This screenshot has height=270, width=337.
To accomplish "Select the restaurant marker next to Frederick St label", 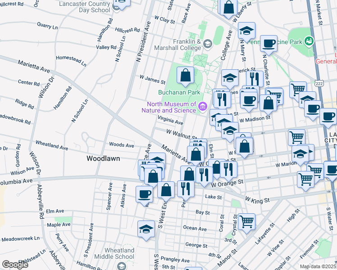I will pyautogui.click(x=255, y=80).
